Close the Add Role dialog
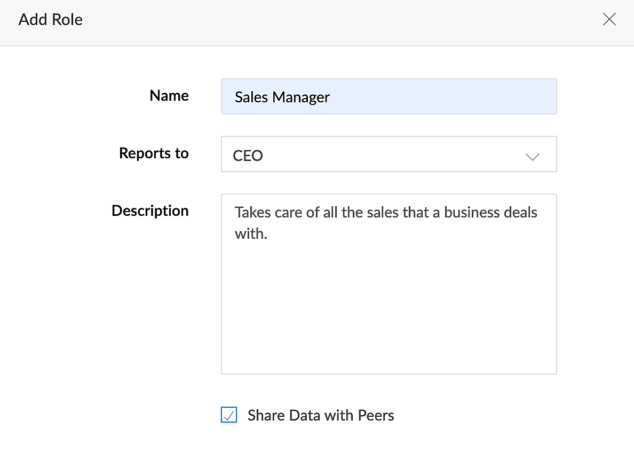This screenshot has height=469, width=634. pos(609,20)
